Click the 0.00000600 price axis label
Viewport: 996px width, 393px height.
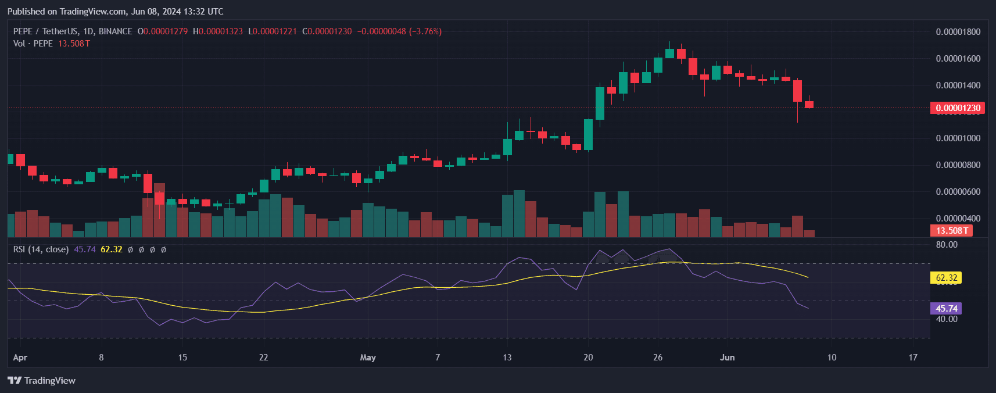(x=958, y=192)
